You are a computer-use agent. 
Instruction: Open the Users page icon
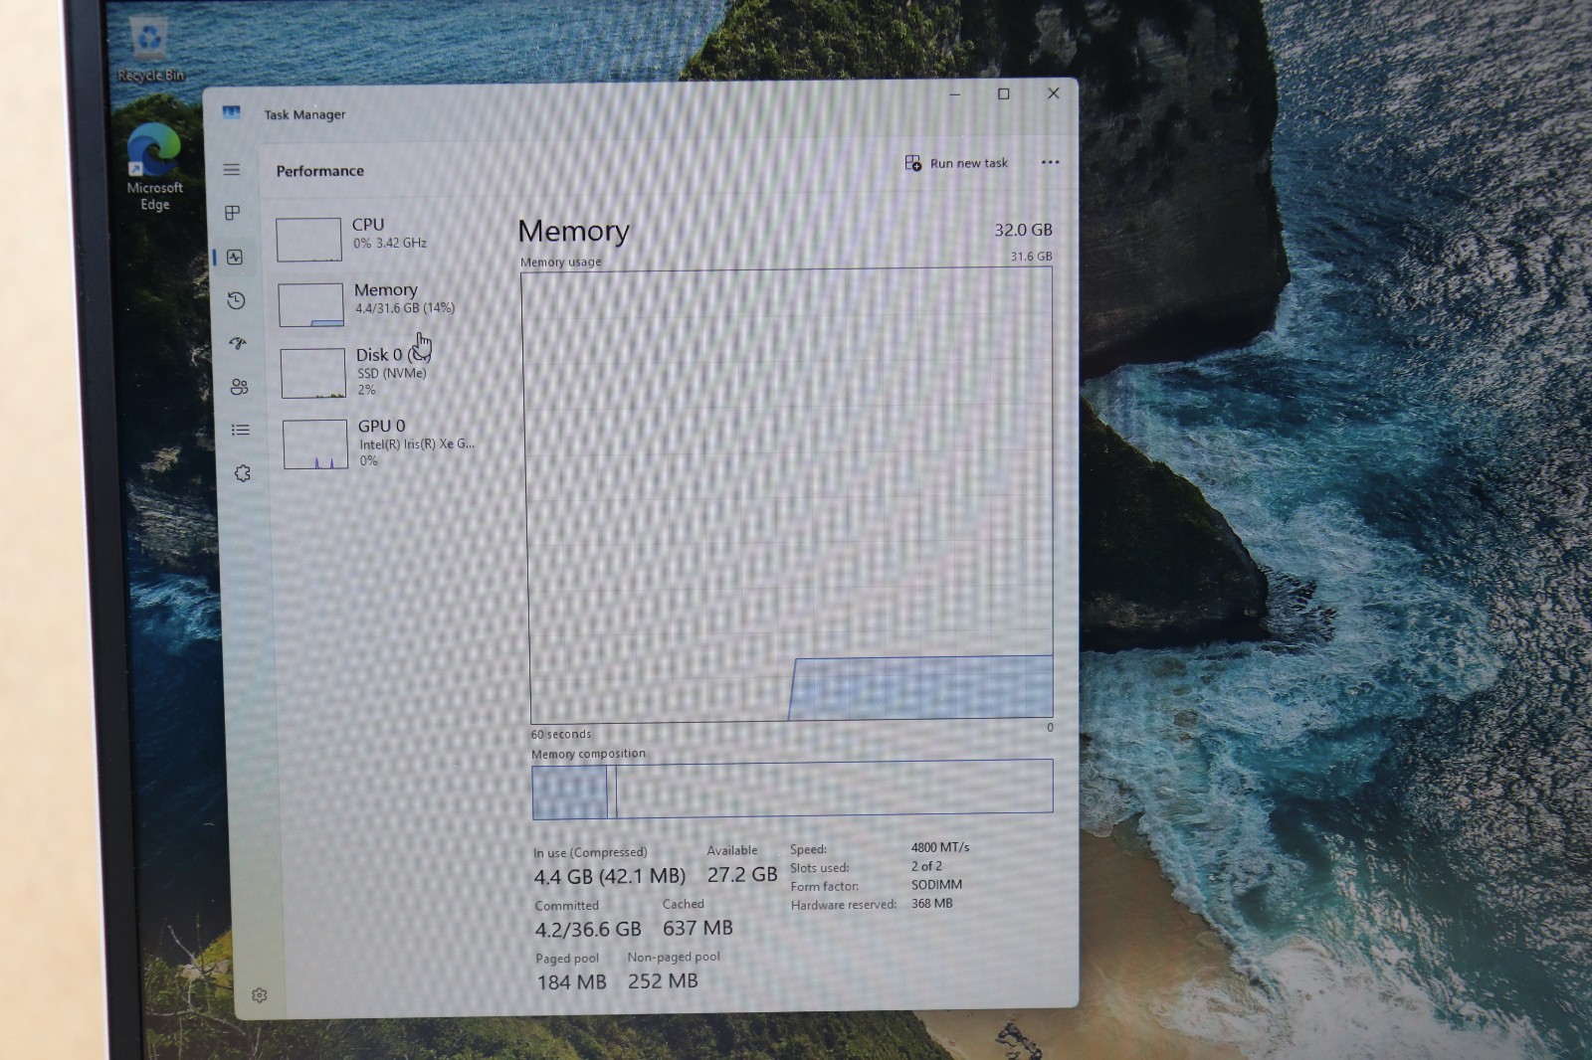click(x=239, y=387)
